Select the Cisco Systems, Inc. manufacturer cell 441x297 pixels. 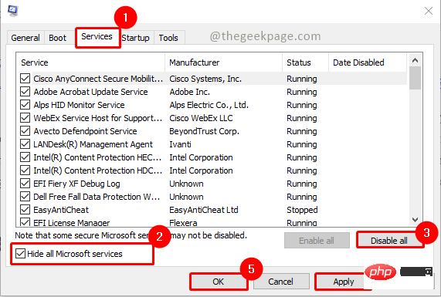click(205, 79)
